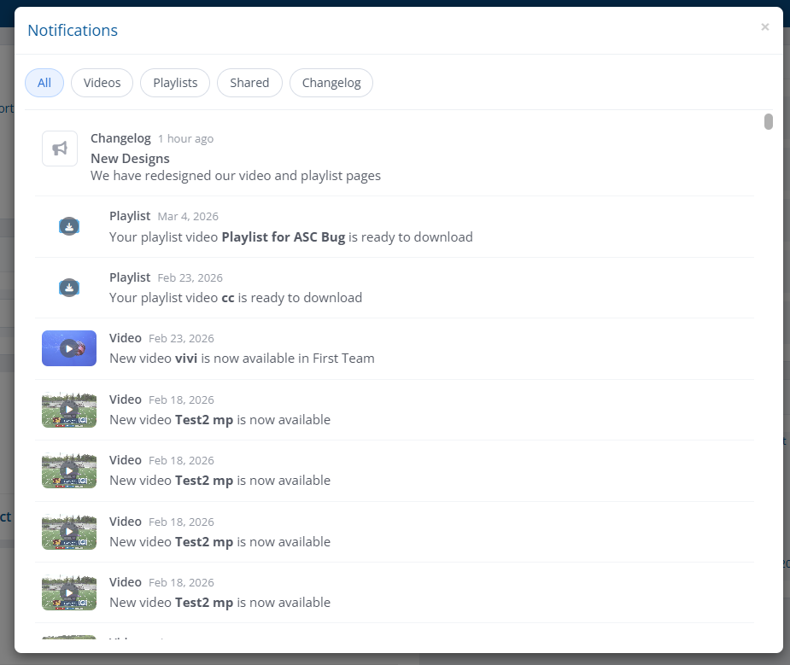Click download icon beside "Playlist for ASC Bug"
Image resolution: width=790 pixels, height=665 pixels.
coord(68,226)
